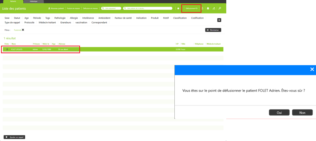Click the share arrow icon

pos(214,8)
